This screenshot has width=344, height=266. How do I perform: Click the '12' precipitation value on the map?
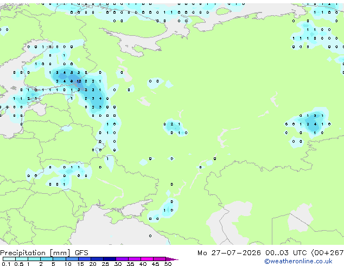pos(79,81)
